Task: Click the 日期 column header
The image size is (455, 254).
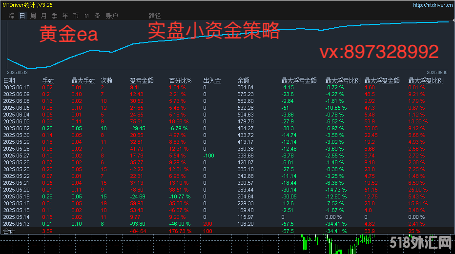Action: (x=9, y=80)
